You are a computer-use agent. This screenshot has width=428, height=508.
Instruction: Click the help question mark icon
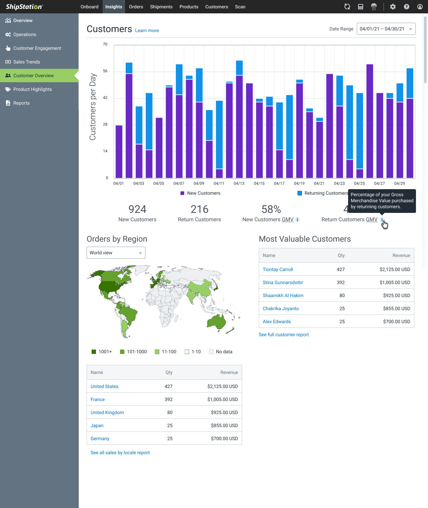click(x=406, y=7)
